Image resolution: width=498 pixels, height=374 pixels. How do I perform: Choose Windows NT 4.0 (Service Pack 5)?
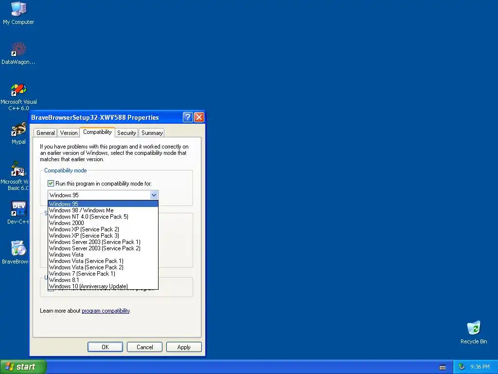pyautogui.click(x=103, y=217)
